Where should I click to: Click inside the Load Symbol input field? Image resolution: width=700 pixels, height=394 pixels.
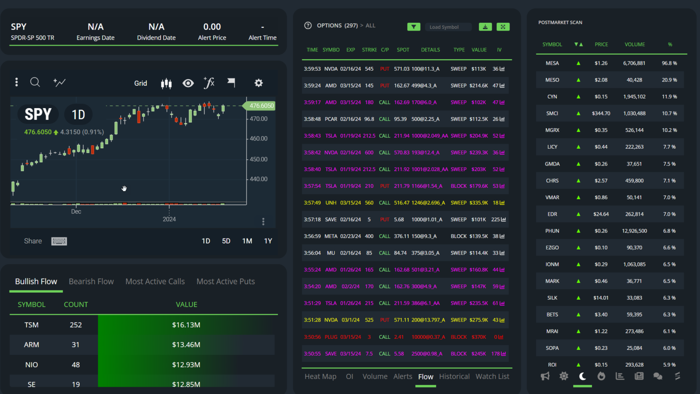pyautogui.click(x=448, y=26)
